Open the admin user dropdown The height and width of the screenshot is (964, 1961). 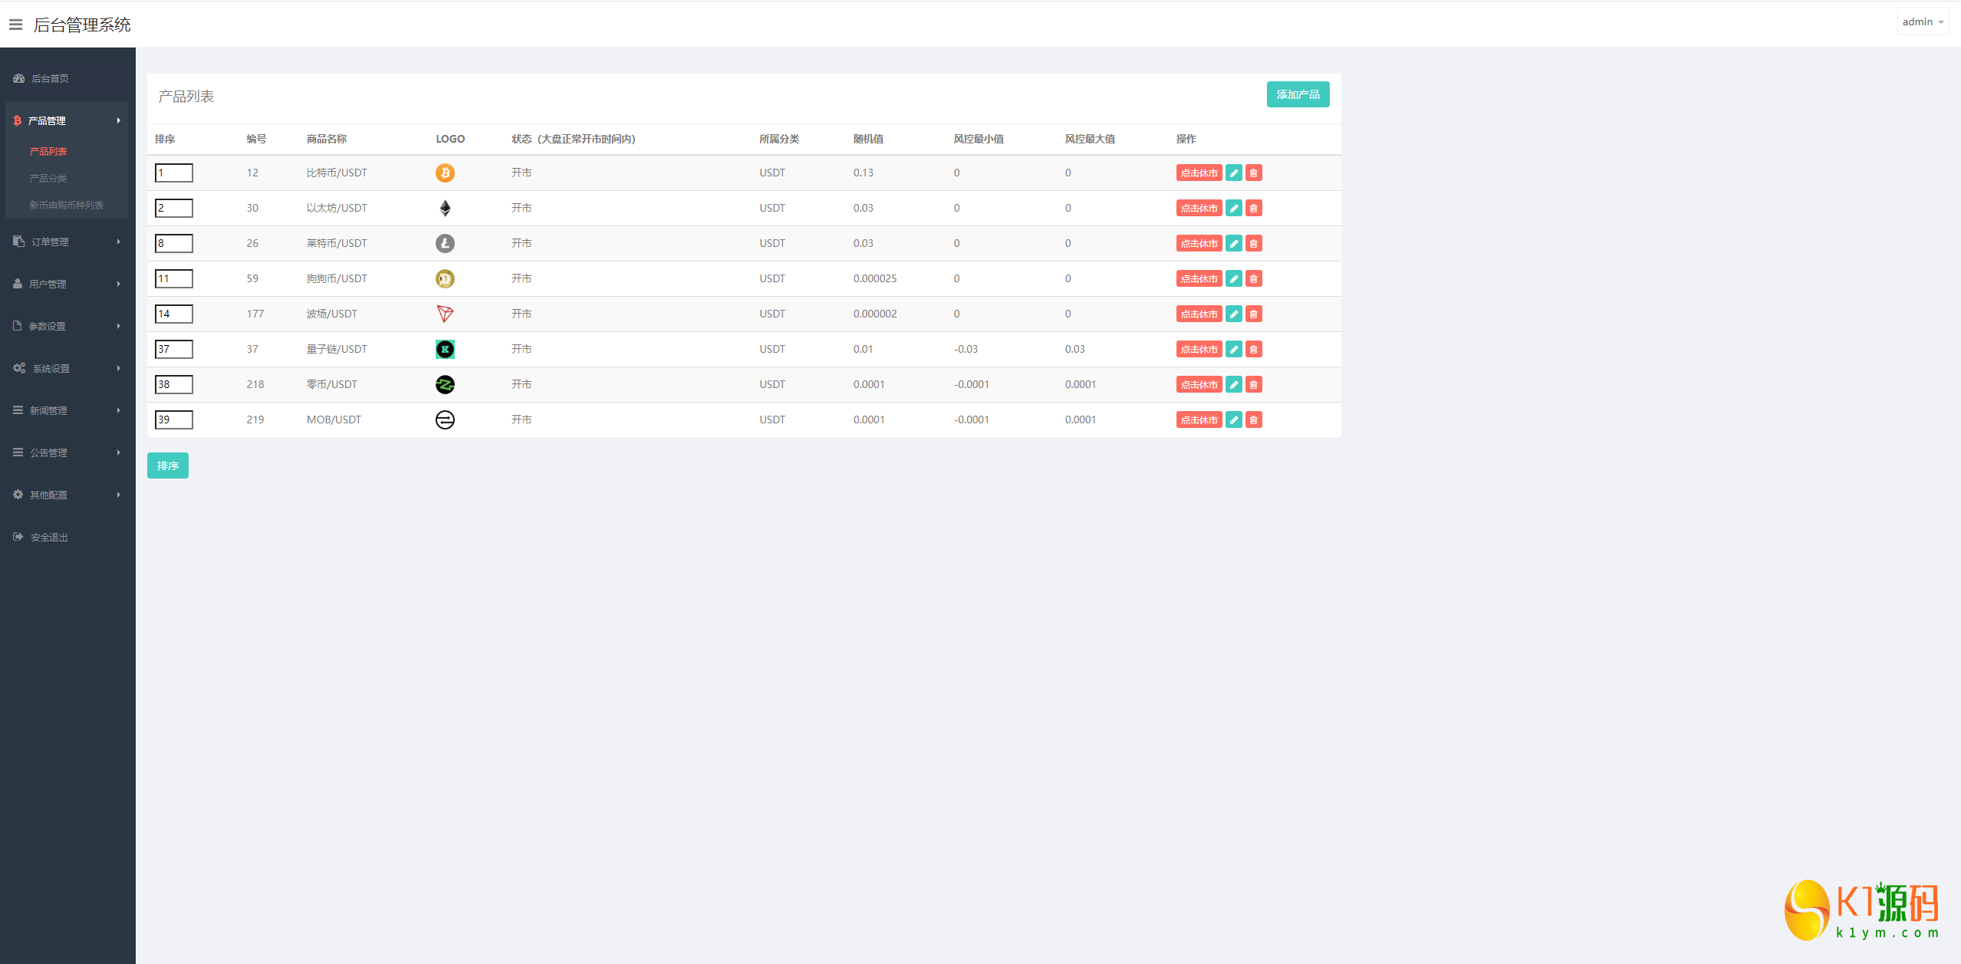coord(1922,21)
